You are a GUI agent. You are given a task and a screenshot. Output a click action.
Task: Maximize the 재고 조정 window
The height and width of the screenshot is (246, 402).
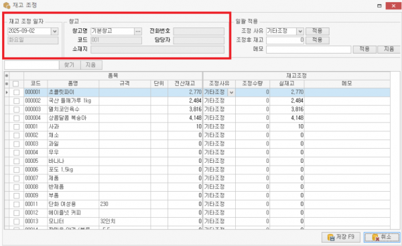(x=379, y=5)
